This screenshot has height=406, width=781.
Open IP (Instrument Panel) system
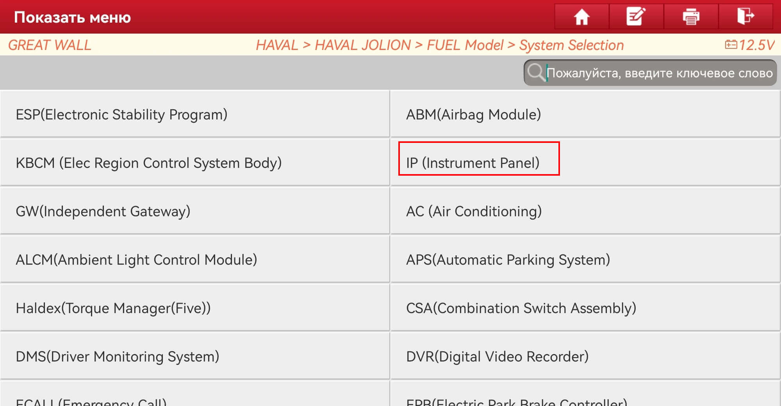point(585,162)
